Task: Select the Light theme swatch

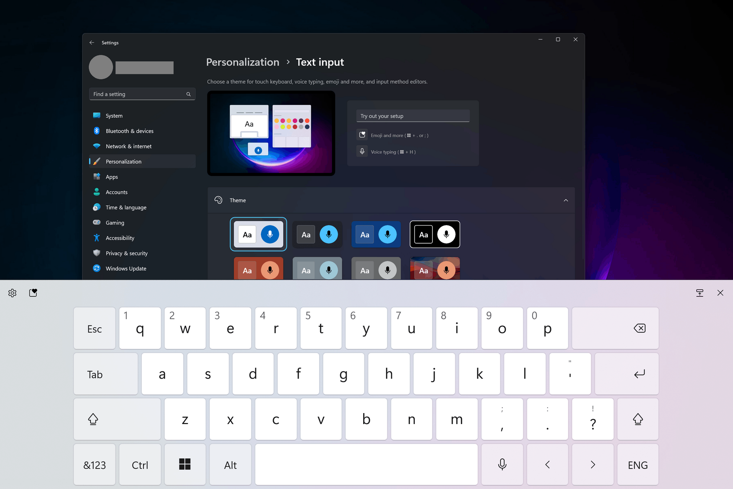Action: click(x=258, y=234)
